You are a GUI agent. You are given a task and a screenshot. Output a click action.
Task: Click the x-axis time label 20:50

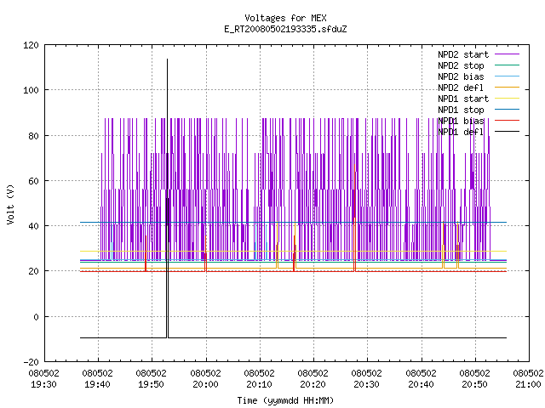(475, 384)
